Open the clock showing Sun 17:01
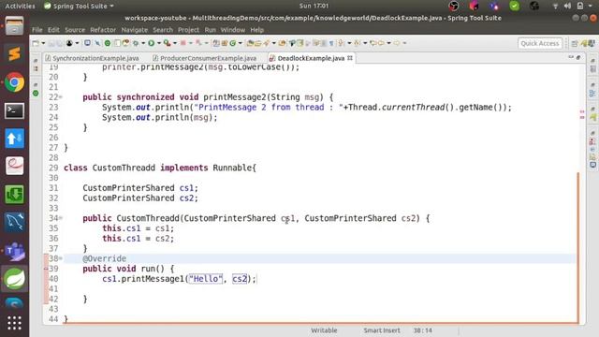This screenshot has width=599, height=337. pos(314,6)
